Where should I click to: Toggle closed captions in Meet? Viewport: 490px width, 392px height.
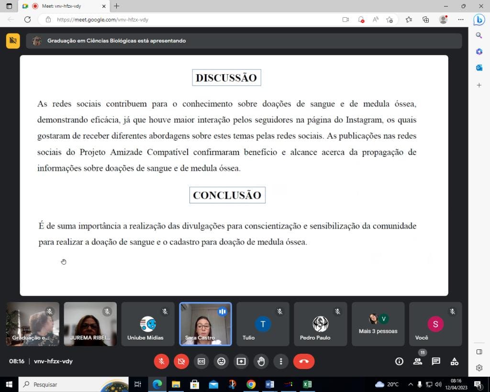click(201, 361)
